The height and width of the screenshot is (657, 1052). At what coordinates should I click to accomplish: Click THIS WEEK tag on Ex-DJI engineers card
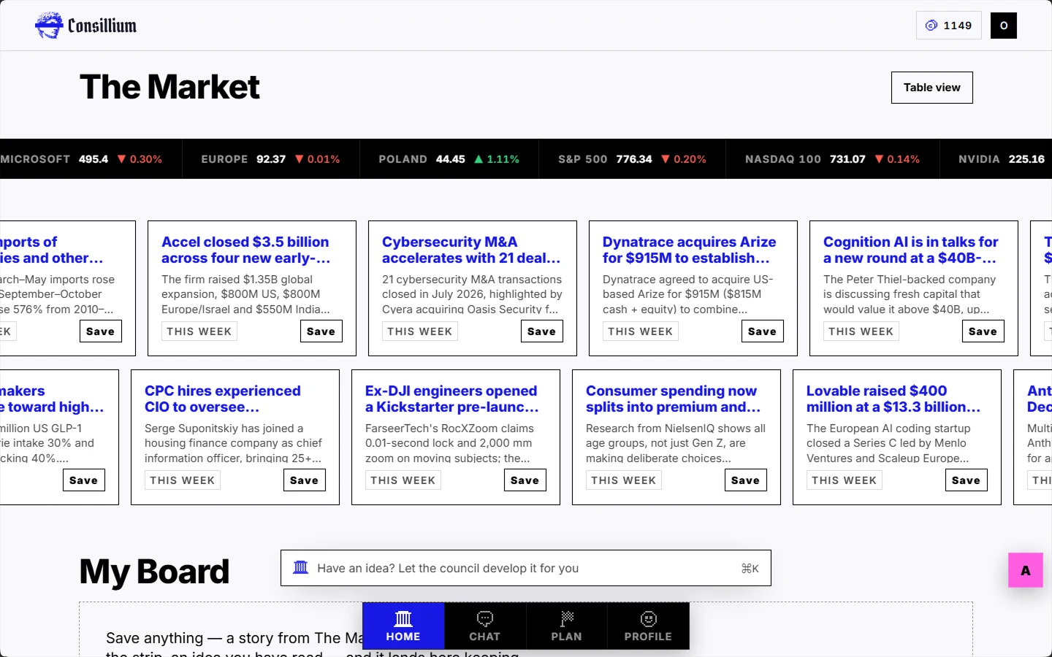pos(403,480)
